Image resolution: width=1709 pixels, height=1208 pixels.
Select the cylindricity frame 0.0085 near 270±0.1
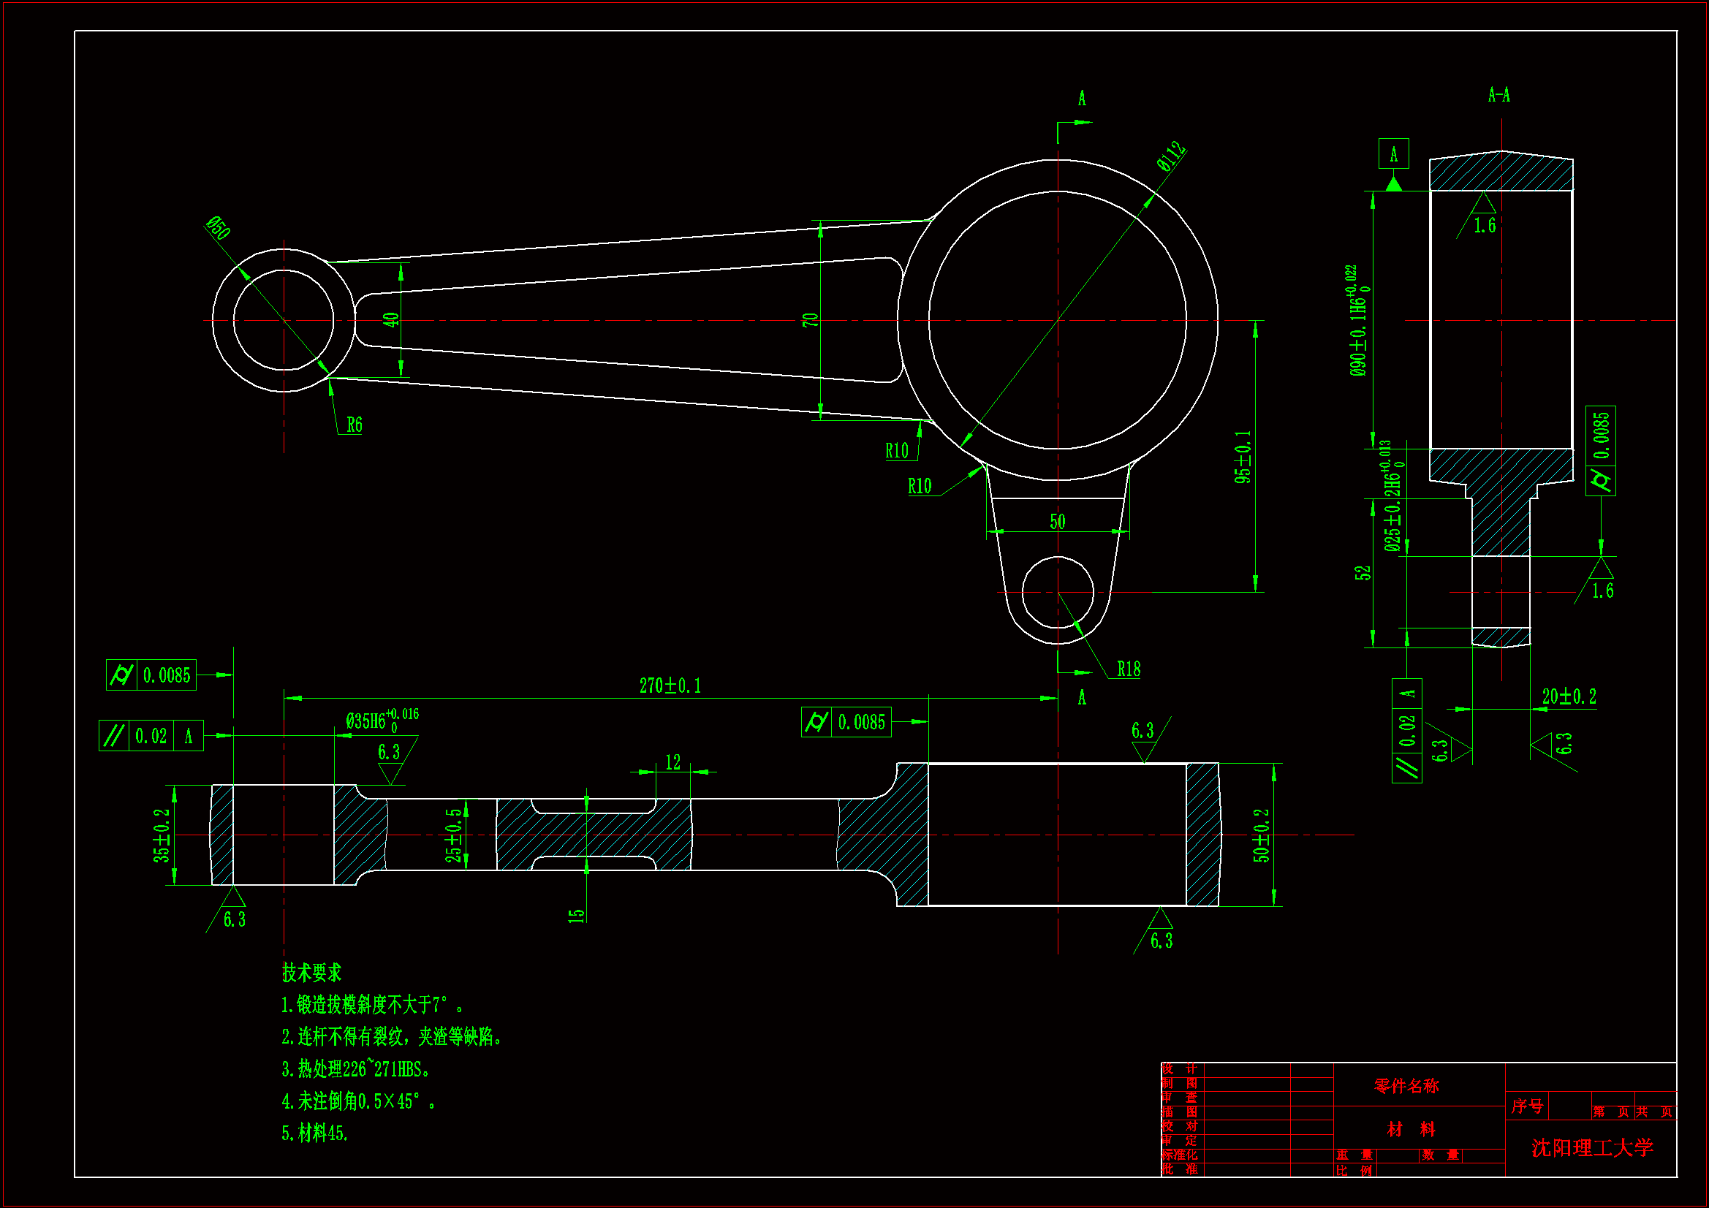click(846, 722)
